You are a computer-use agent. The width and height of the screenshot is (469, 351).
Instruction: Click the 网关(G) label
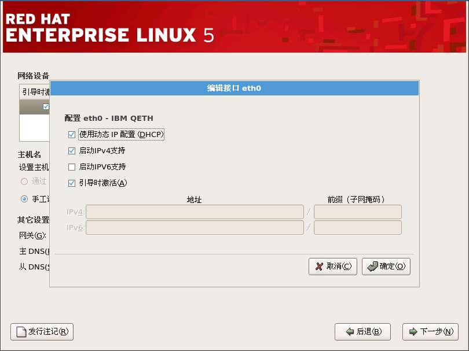(x=32, y=236)
